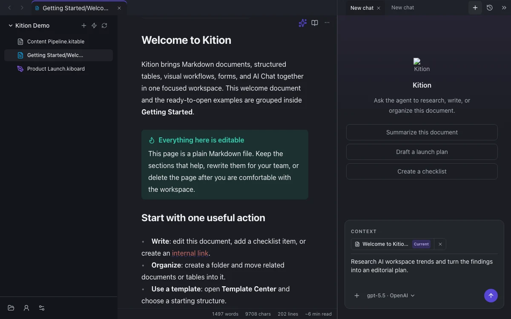Click the 202 lines status entry

tap(288, 314)
